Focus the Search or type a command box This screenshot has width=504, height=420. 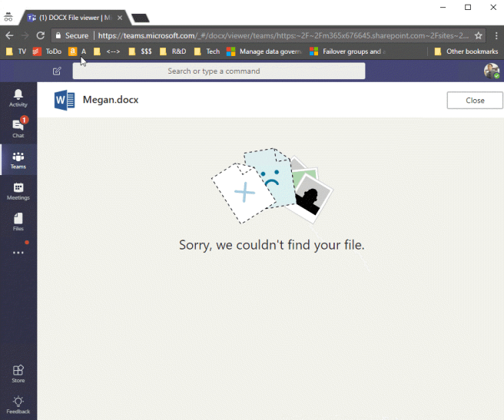(x=218, y=71)
